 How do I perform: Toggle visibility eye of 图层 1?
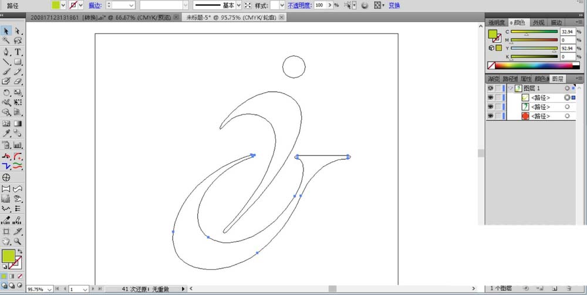490,88
